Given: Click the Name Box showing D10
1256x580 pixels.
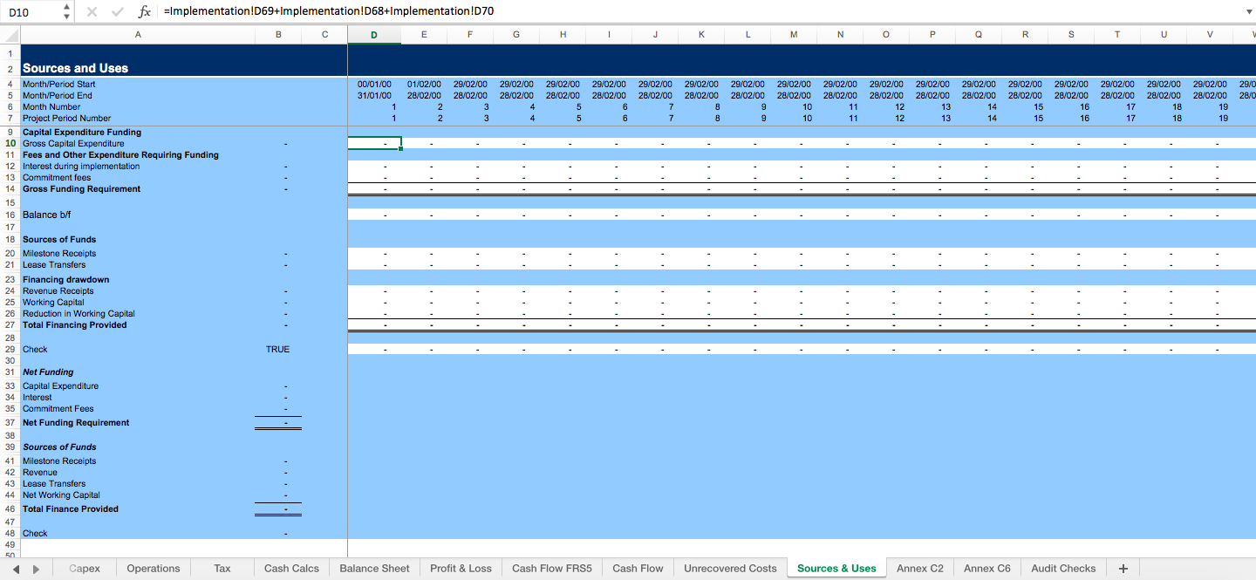Looking at the screenshot, I should (31, 12).
